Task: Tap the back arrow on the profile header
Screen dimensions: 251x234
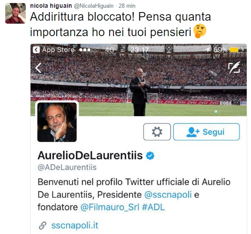Action: (38, 68)
